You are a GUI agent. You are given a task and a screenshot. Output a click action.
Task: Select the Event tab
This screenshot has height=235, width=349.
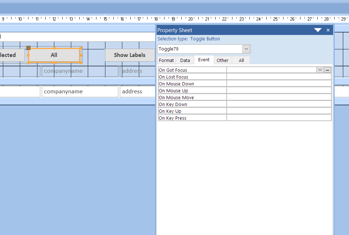[204, 60]
